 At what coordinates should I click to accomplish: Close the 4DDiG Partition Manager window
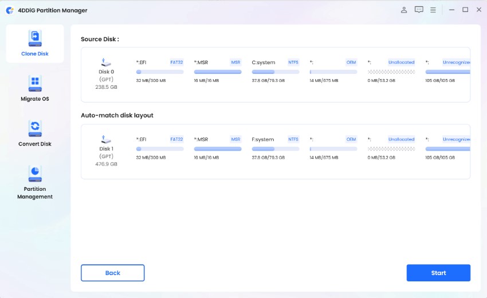tap(479, 10)
